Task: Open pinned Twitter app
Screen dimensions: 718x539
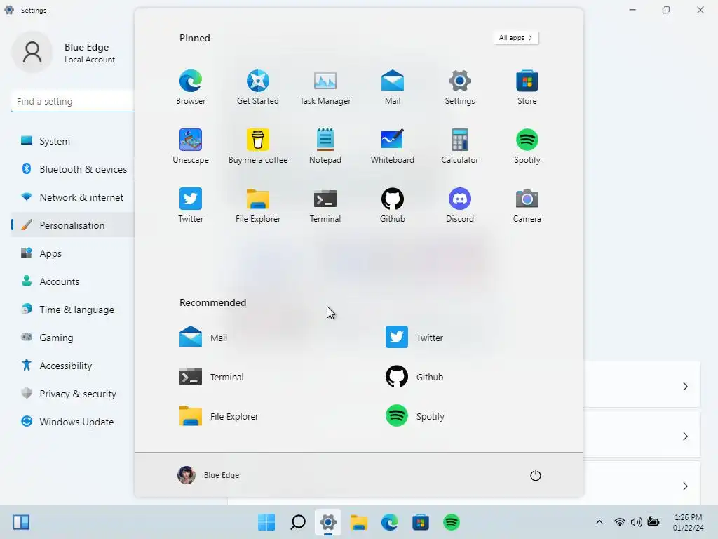Action: pyautogui.click(x=191, y=205)
